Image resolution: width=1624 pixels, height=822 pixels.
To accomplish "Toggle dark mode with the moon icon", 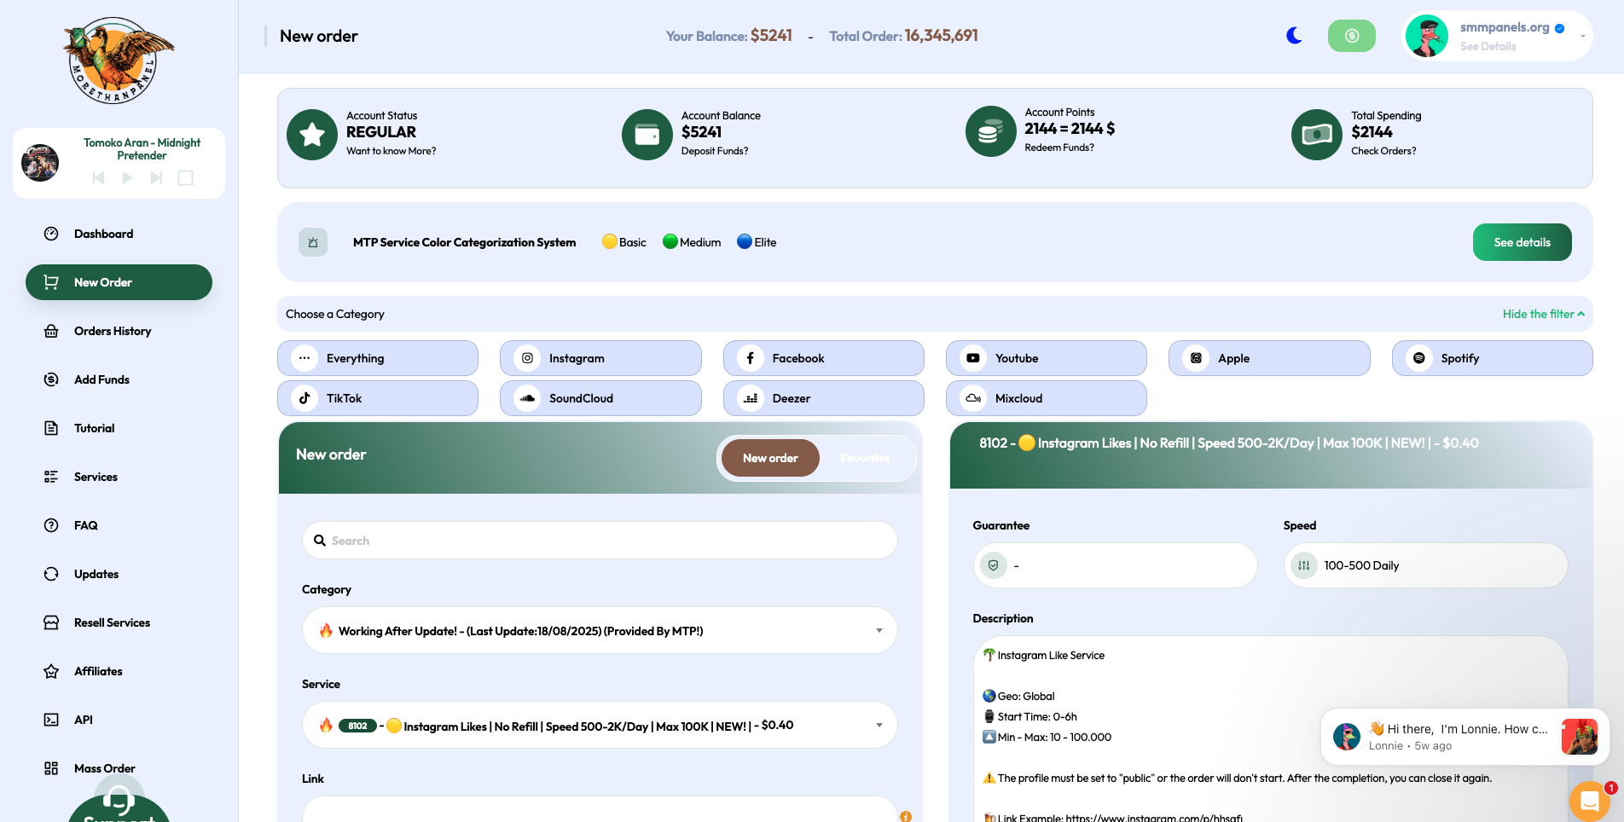I will point(1294,36).
